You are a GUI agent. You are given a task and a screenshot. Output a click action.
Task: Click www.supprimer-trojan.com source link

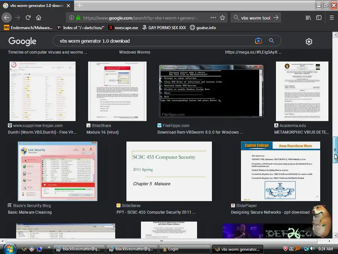(38, 125)
